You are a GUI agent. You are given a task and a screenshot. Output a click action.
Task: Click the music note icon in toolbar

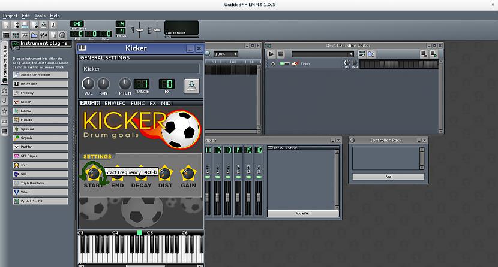(x=53, y=25)
